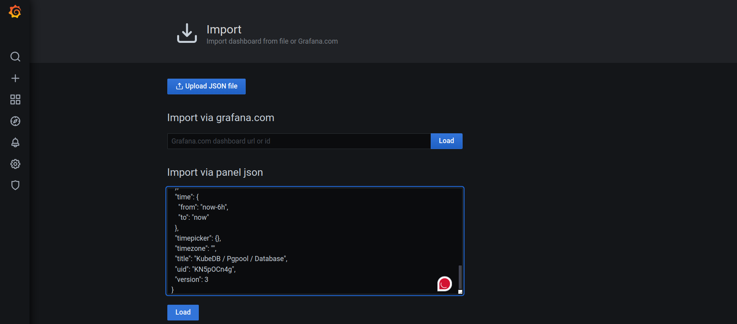Click Load next to the Grafana.com url field
This screenshot has width=737, height=324.
pos(446,141)
